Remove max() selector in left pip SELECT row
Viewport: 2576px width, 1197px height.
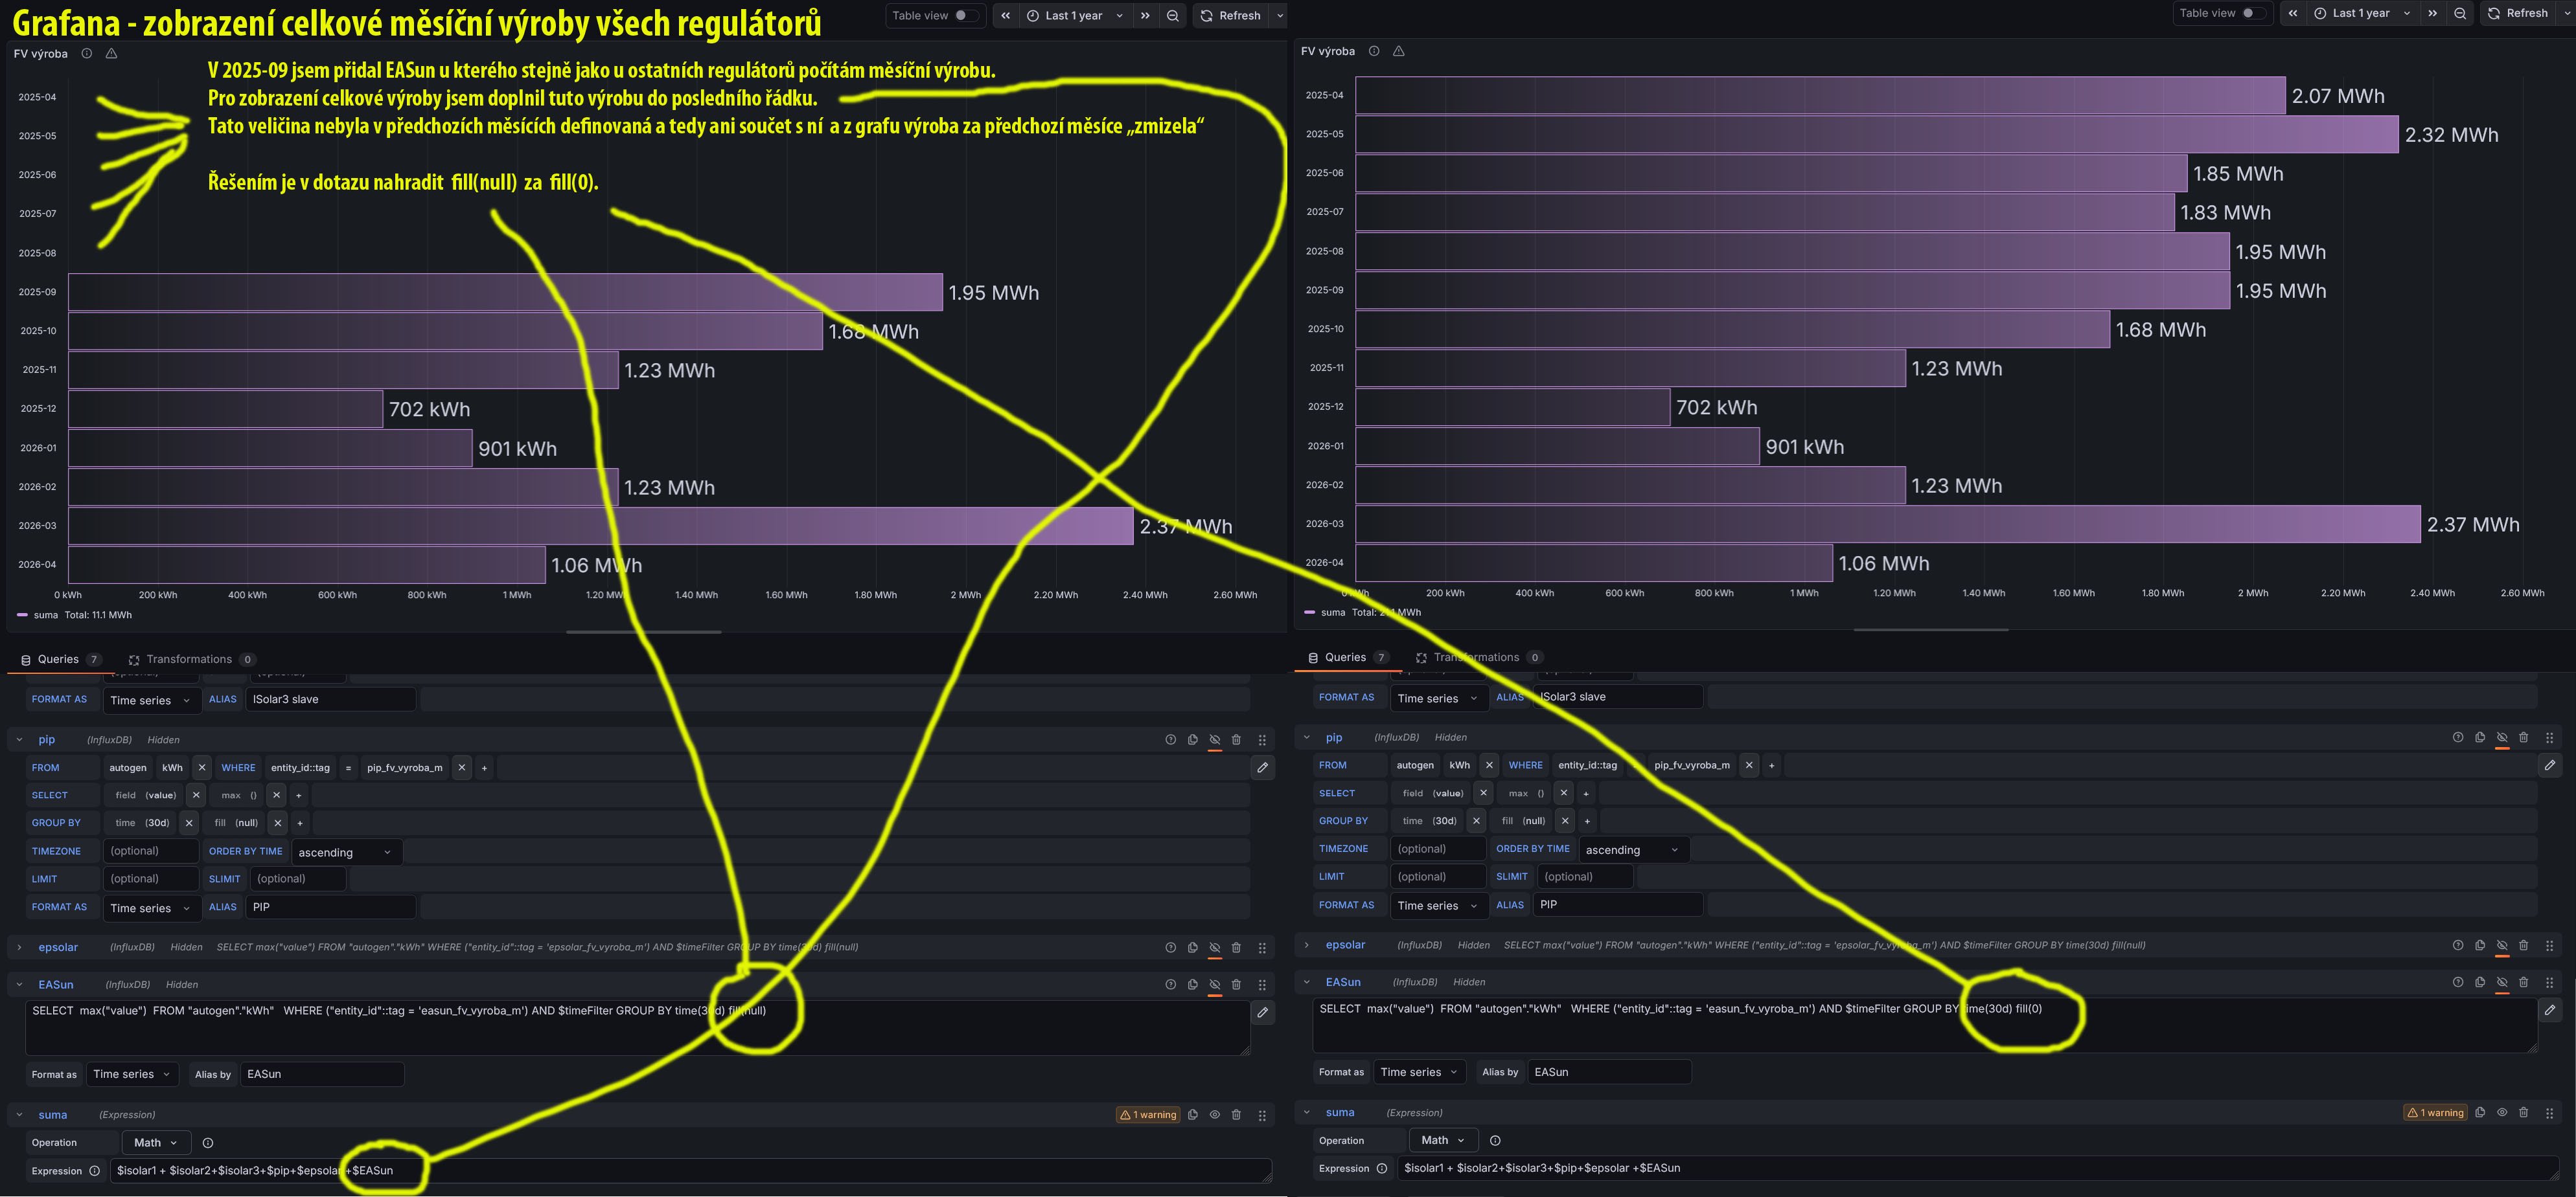pos(276,796)
